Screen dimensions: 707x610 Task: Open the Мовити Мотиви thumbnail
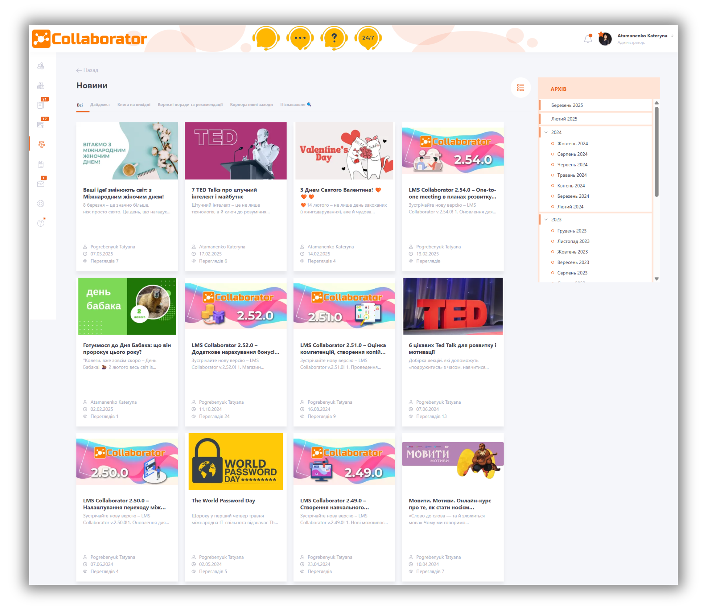(453, 460)
